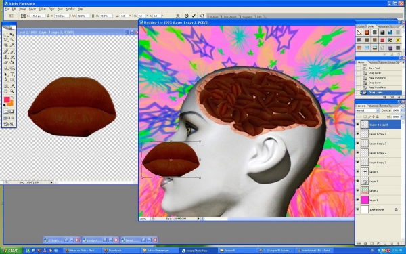Open the Select menu
This screenshot has width=406, height=254.
click(42, 9)
